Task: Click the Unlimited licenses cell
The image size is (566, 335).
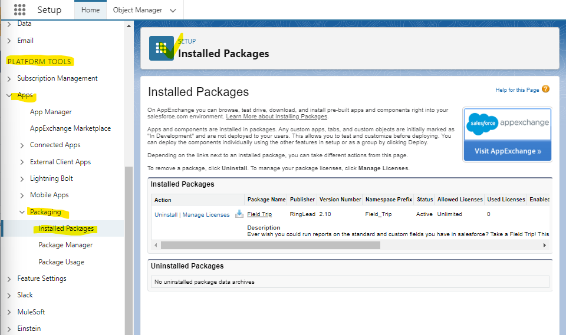Action: [x=449, y=214]
